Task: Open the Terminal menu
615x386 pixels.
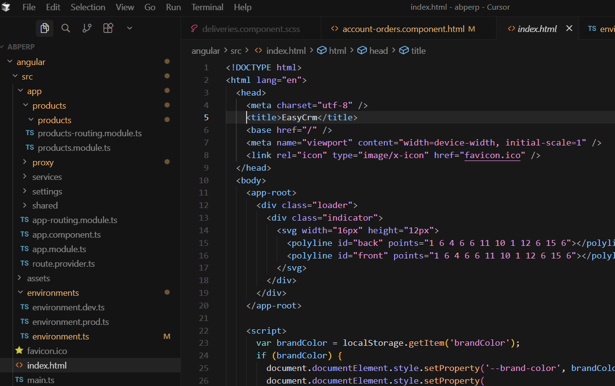Action: click(x=207, y=7)
